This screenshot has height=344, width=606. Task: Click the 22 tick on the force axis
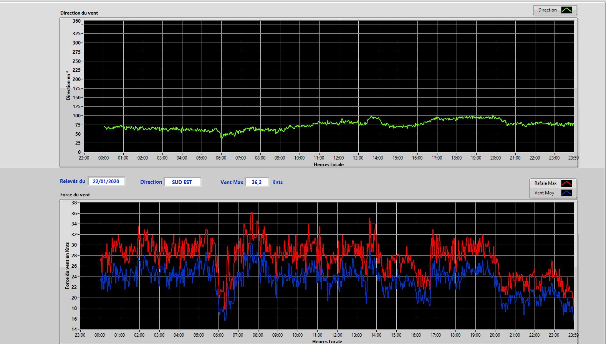[x=74, y=287]
